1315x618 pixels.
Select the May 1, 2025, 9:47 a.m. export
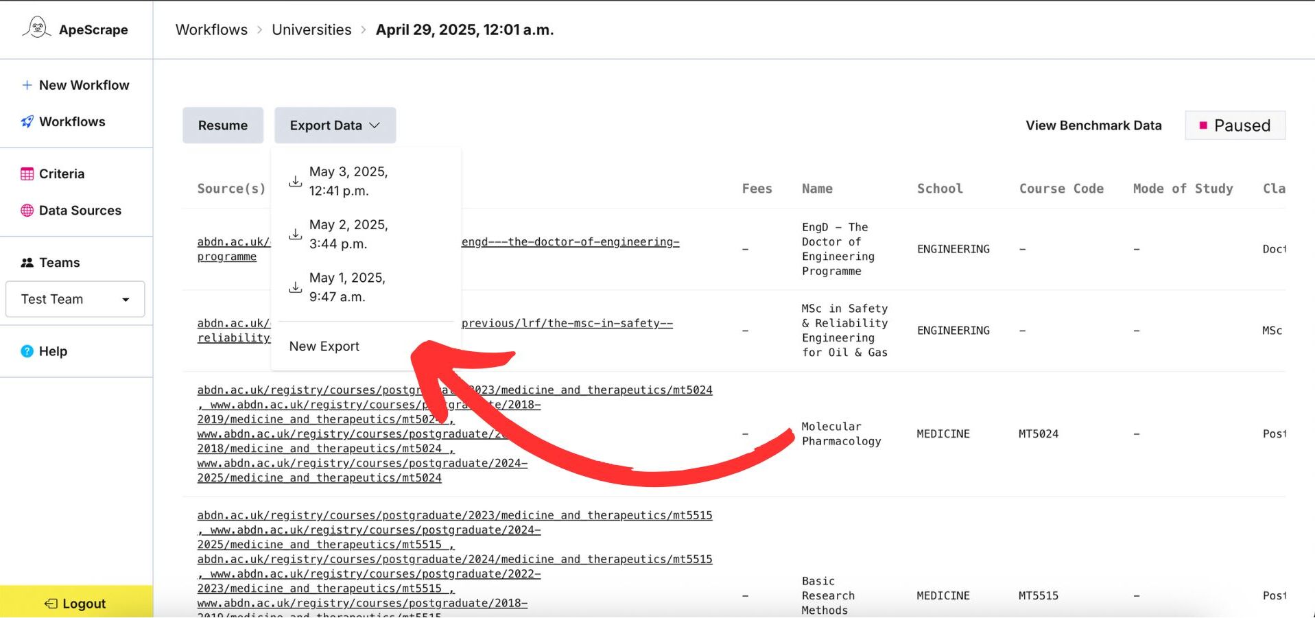(x=366, y=287)
